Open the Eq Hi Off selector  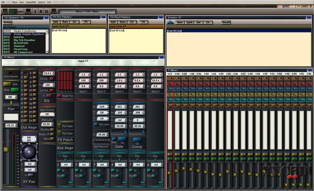[x=103, y=113]
